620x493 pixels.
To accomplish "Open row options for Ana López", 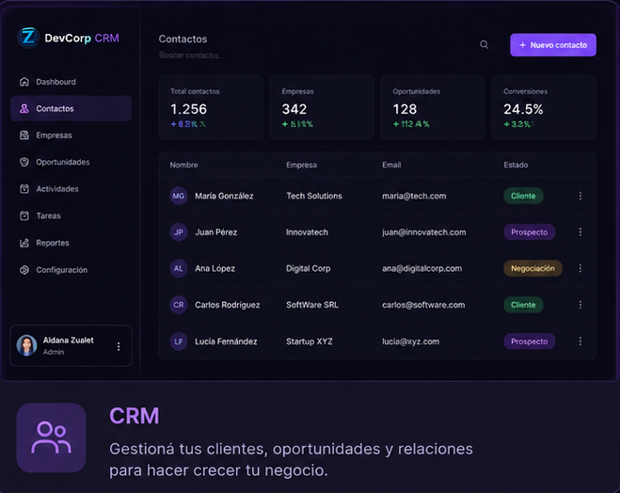I will coord(580,268).
